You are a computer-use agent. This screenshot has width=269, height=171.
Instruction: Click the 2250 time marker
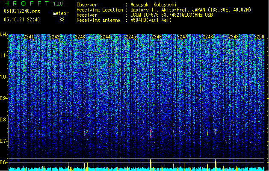(x=259, y=37)
